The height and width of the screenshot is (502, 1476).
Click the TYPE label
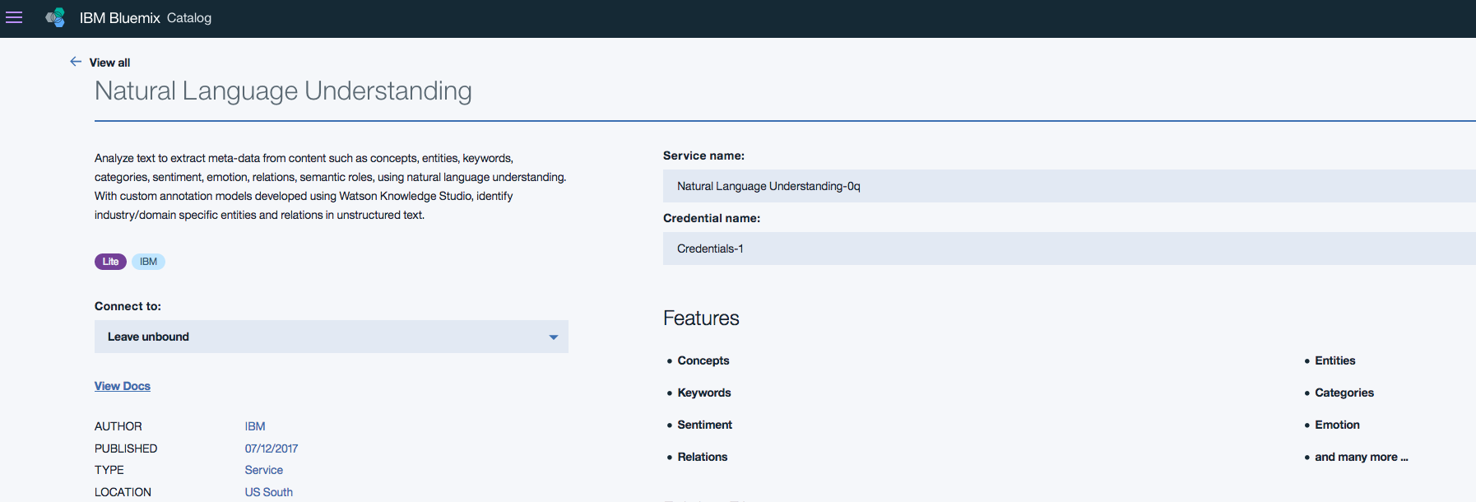click(x=109, y=470)
